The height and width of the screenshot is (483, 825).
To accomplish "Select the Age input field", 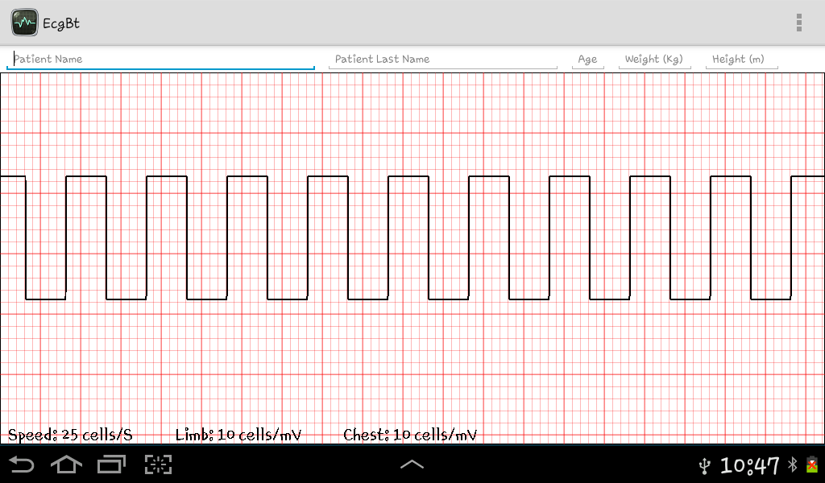I will coord(587,59).
